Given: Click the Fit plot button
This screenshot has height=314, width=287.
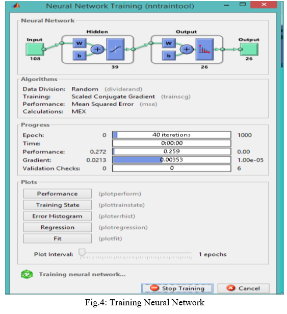Looking at the screenshot, I should 58,238.
